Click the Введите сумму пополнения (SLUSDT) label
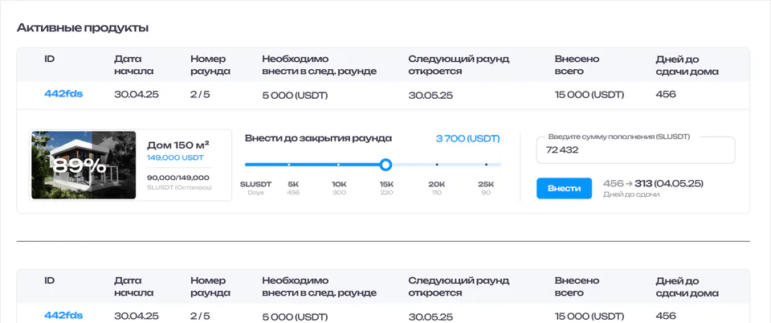This screenshot has width=771, height=323. pos(619,137)
